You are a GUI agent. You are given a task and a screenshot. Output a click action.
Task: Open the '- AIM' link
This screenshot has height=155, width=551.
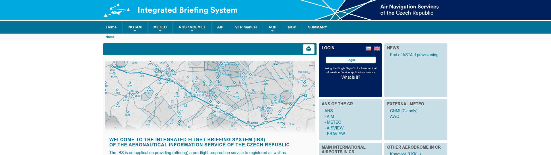(x=329, y=117)
